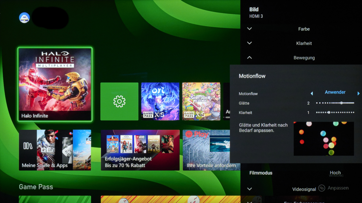Launch Halo Infinite game tile
This screenshot has height=203, width=362.
coord(55,84)
